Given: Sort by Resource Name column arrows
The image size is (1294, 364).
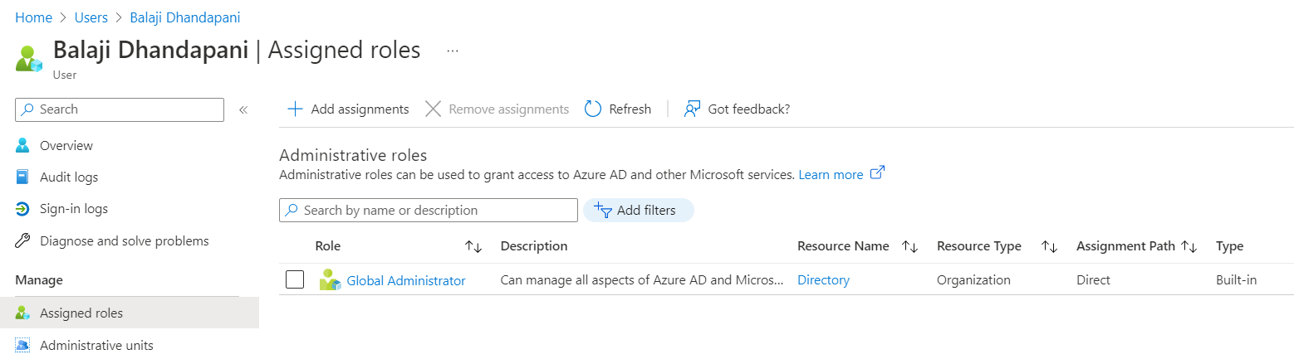Looking at the screenshot, I should (x=909, y=246).
